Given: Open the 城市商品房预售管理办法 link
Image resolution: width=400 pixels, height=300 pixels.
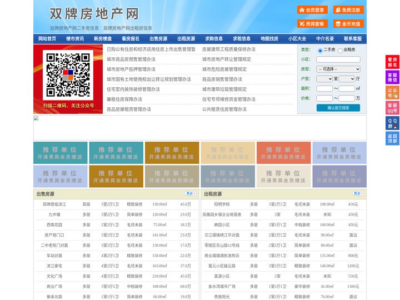Looking at the screenshot, I should point(131,59).
